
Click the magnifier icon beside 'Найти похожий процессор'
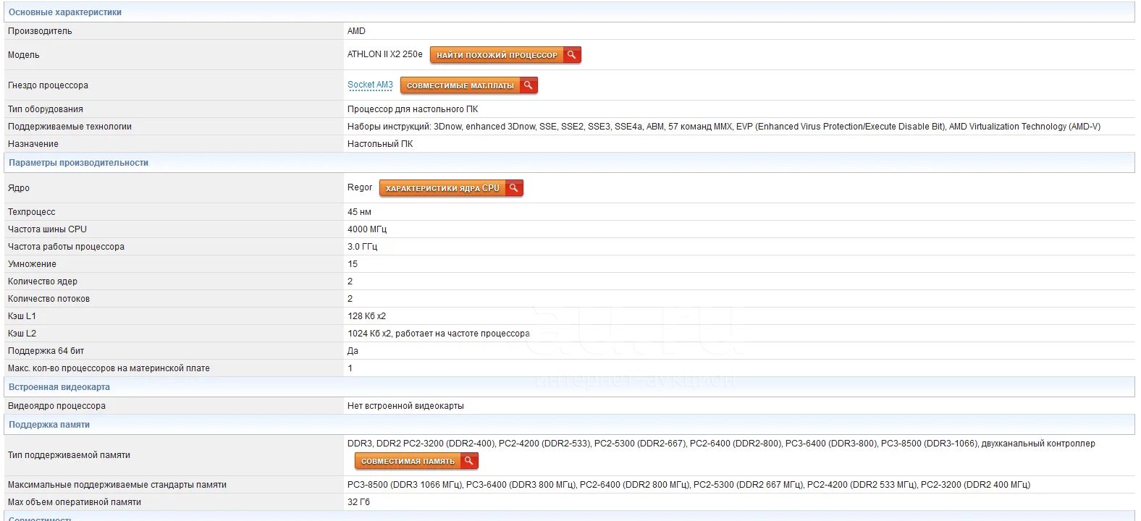pos(572,55)
